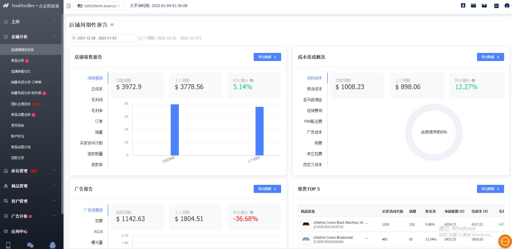The width and height of the screenshot is (512, 249).
Task: Click the date range picker field
Action: 102,38
